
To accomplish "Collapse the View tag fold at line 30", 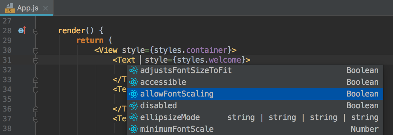I will [x=36, y=51].
